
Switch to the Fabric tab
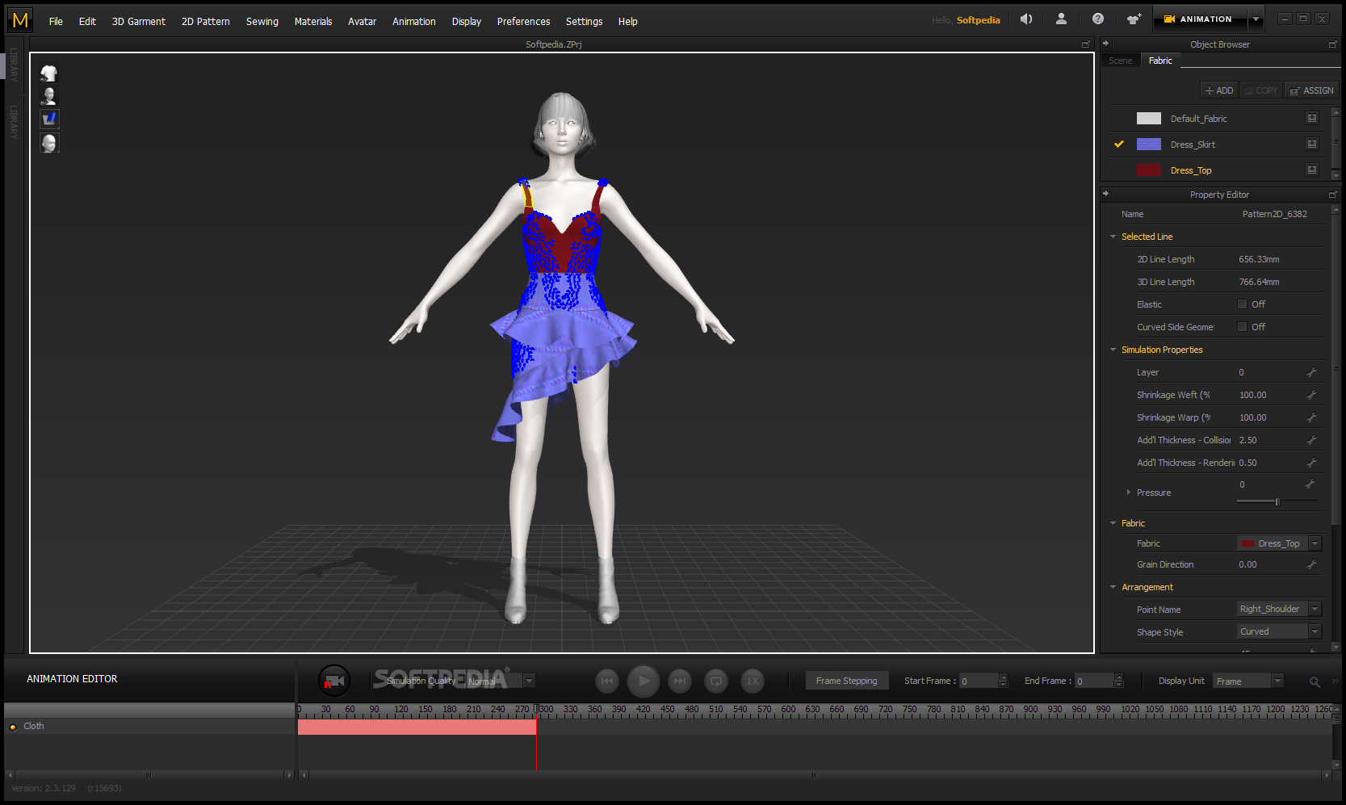1160,61
